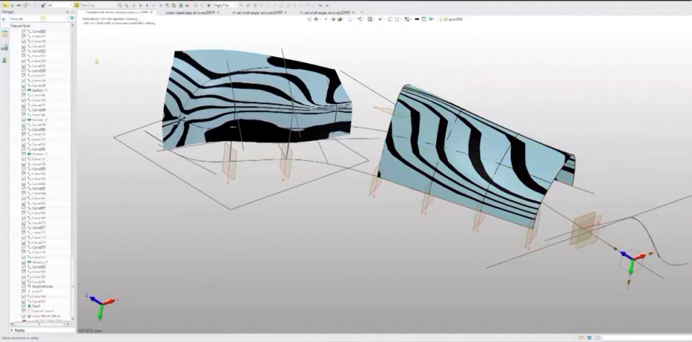
Task: Switch to the button bezel edges removed tab
Action: point(190,12)
